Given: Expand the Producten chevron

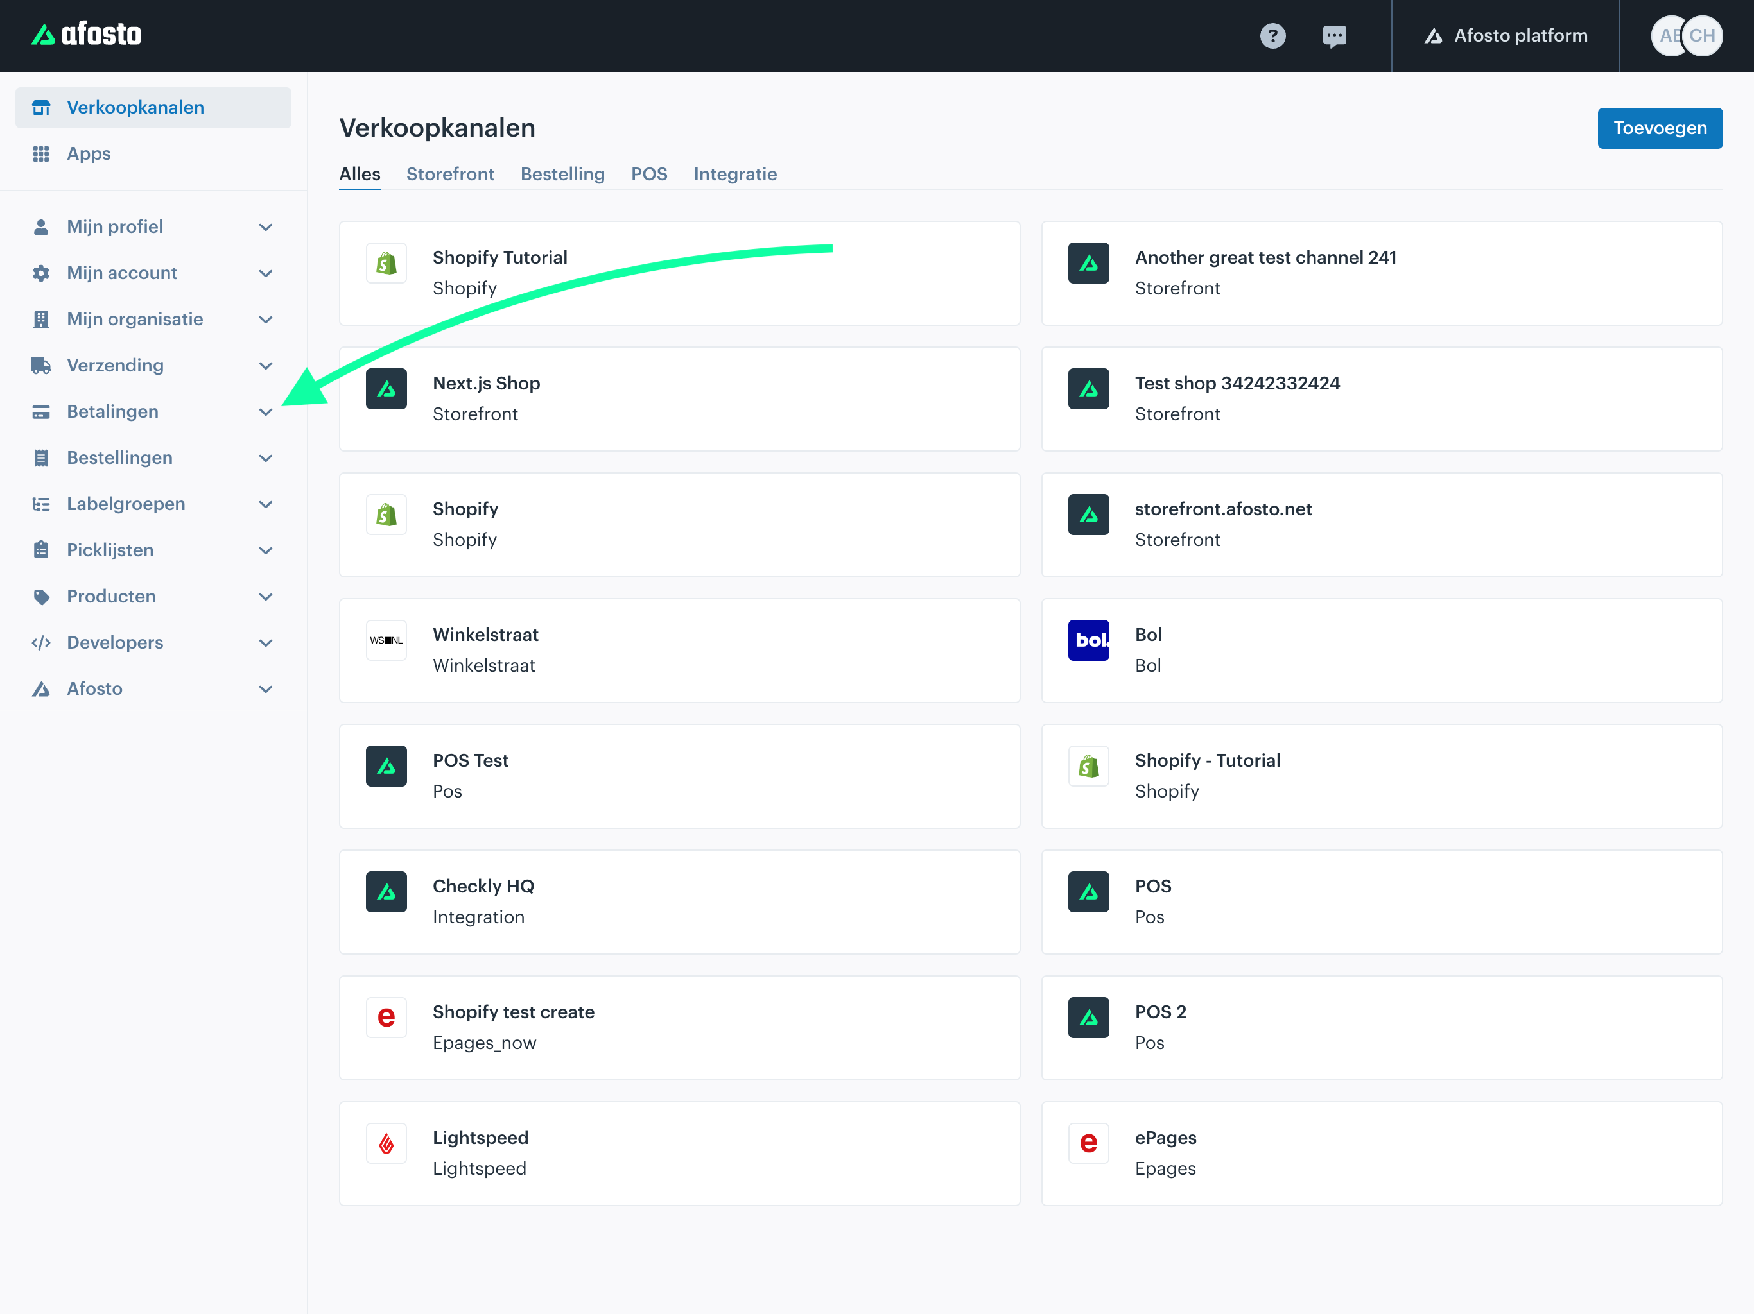Looking at the screenshot, I should [266, 597].
